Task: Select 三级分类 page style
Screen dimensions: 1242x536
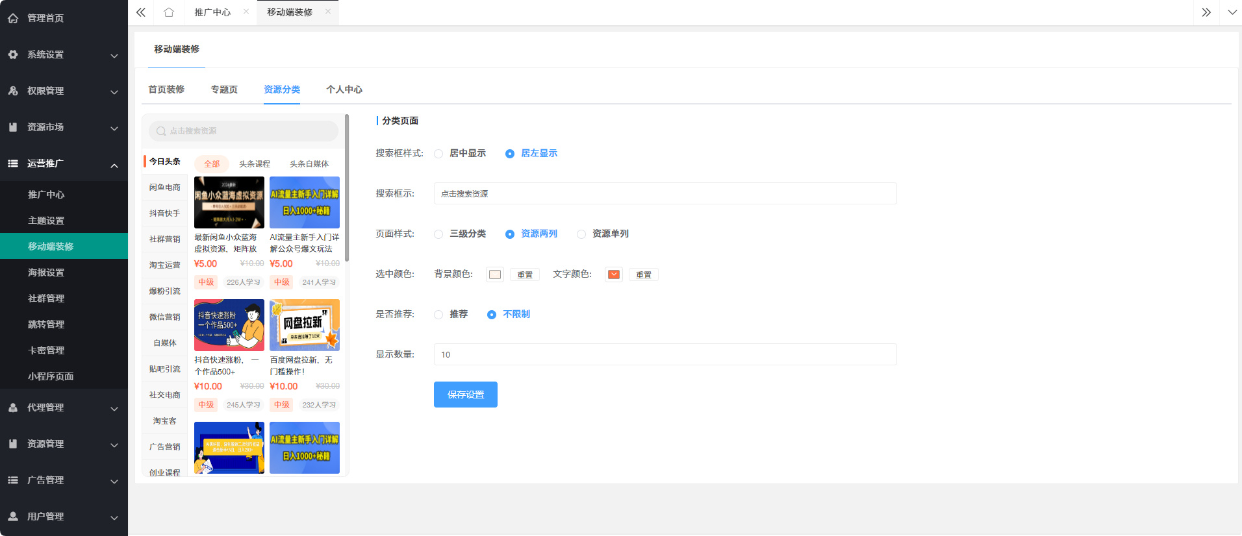Action: tap(439, 234)
